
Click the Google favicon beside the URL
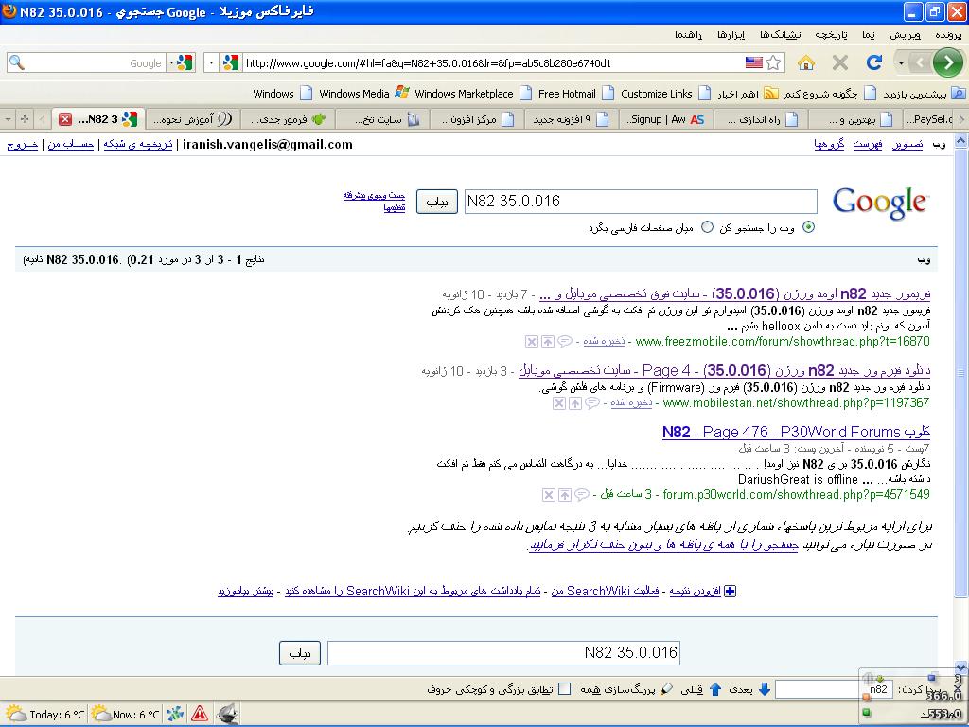pos(231,62)
